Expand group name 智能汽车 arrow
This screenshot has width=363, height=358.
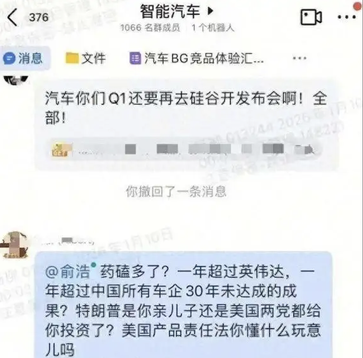click(210, 11)
